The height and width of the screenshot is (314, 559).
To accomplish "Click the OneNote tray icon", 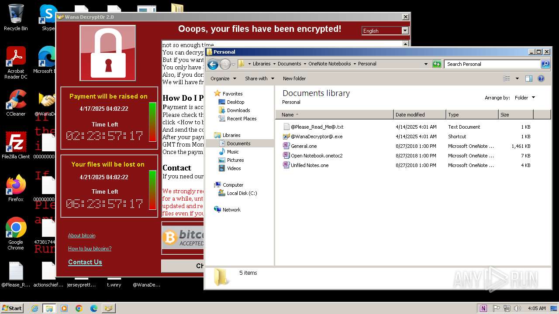I will (x=483, y=308).
